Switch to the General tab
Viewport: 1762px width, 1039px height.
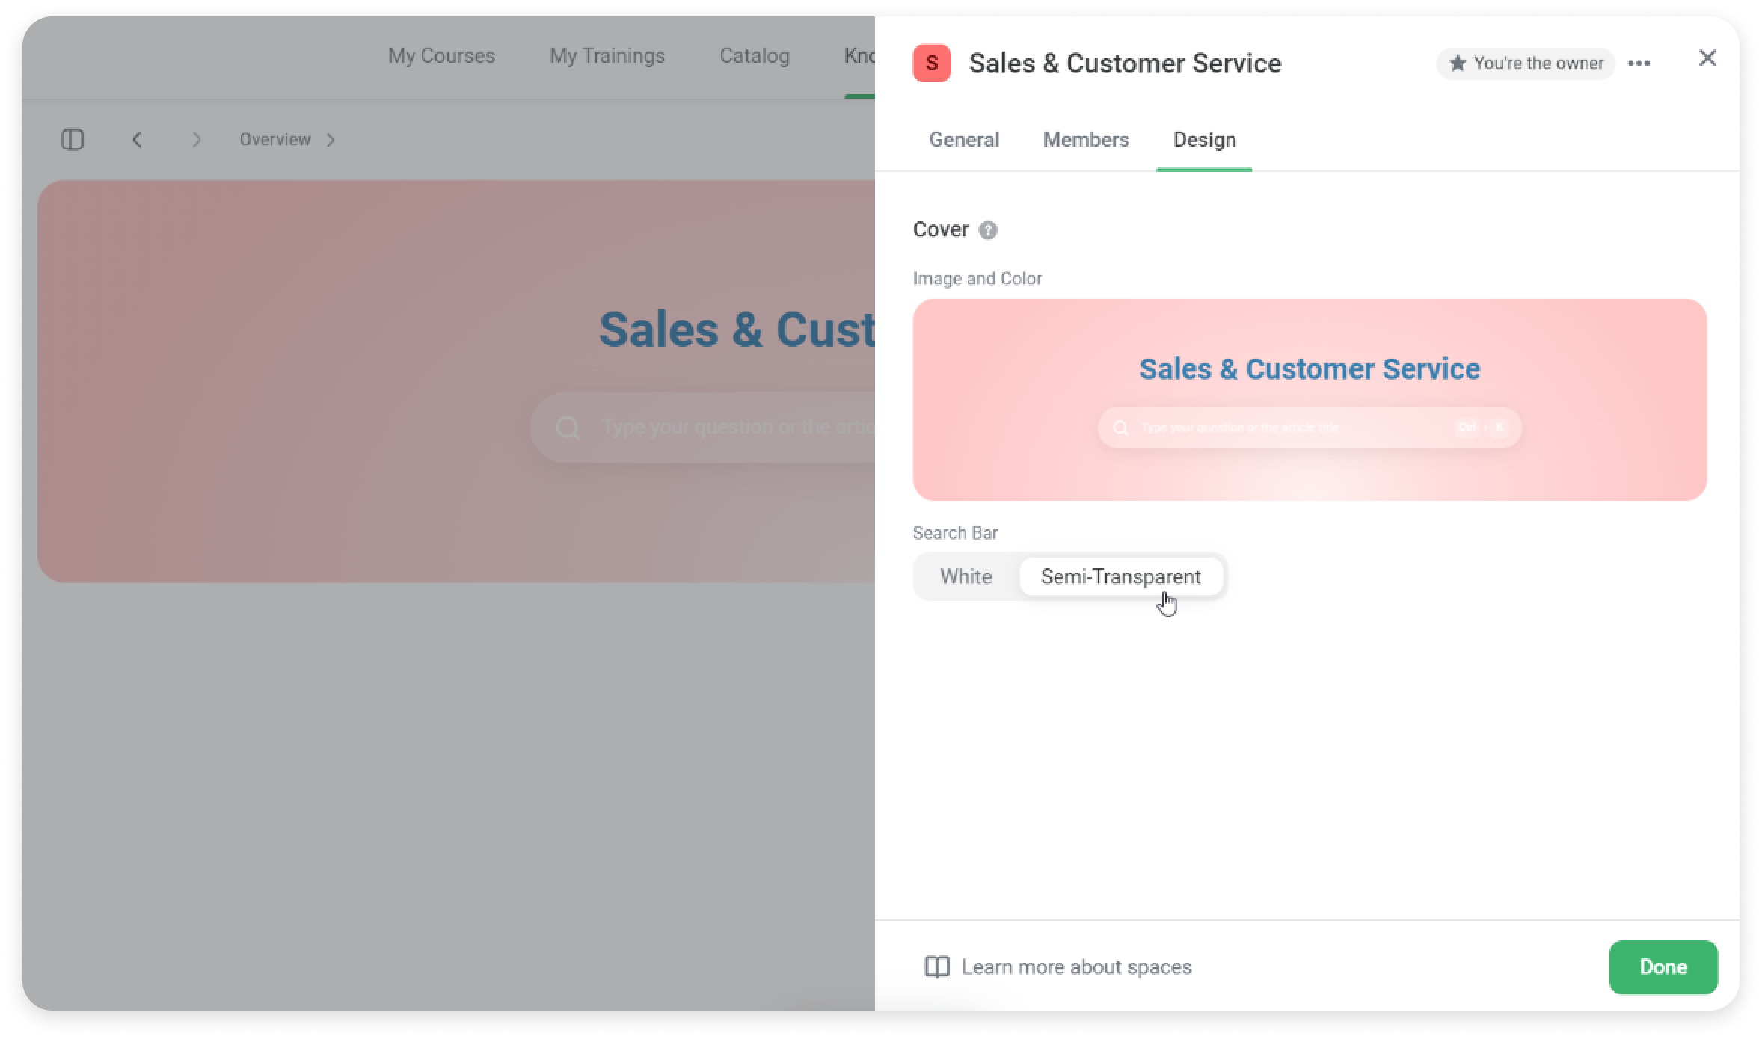point(964,139)
